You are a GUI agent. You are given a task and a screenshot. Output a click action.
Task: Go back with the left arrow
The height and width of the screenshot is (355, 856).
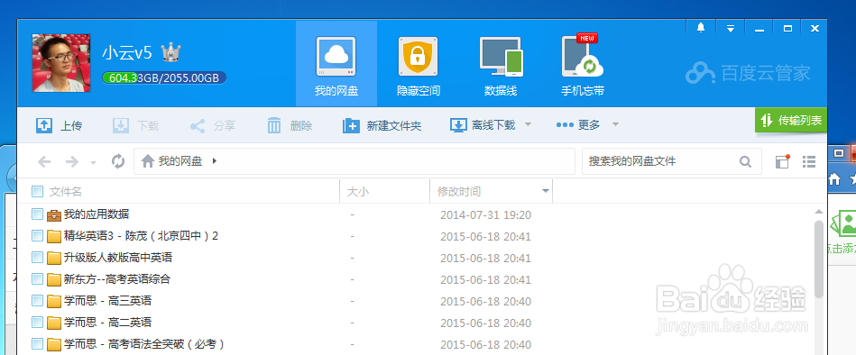point(44,161)
